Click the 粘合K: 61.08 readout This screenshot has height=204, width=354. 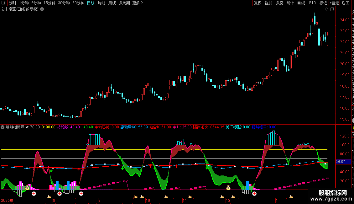[x=160, y=127]
